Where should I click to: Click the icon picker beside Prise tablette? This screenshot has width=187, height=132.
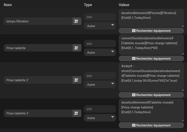77,48
